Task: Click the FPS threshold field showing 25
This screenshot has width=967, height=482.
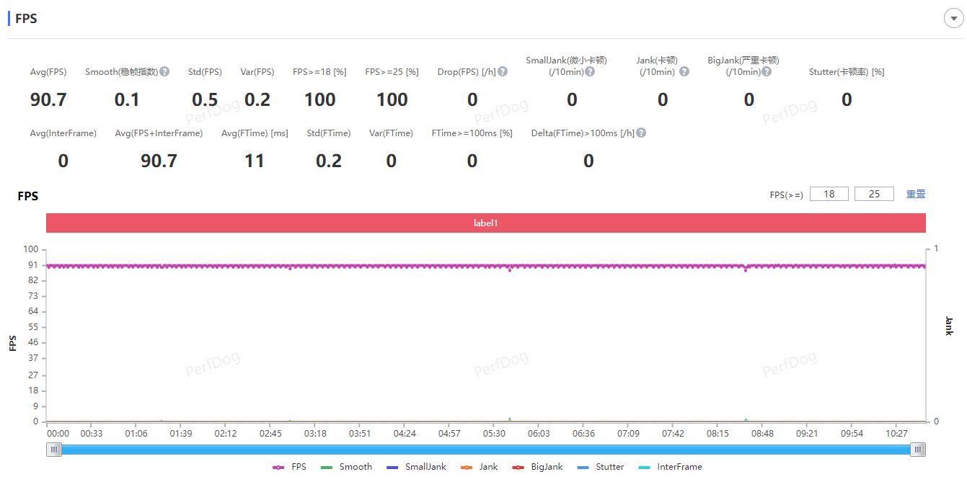Action: coord(874,194)
